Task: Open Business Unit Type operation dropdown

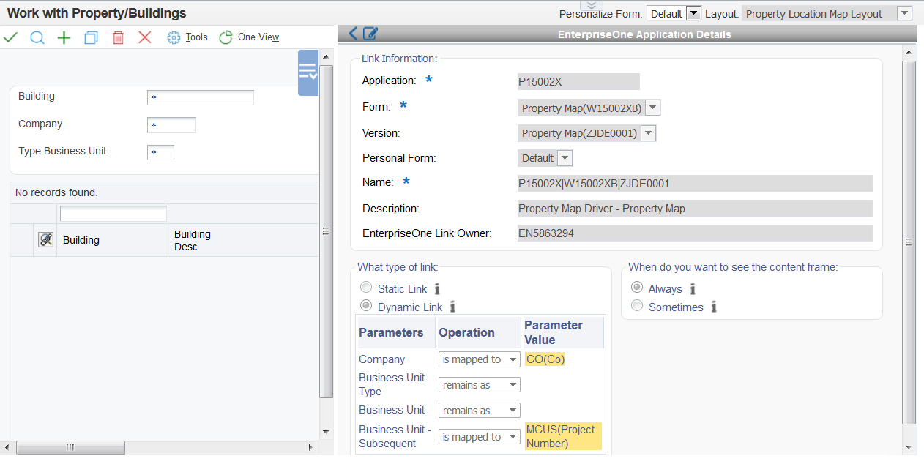Action: click(480, 385)
